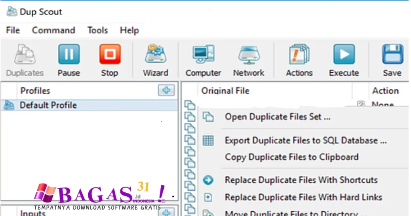Click the SQL Database grid icon
The image size is (411, 216).
[208, 141]
